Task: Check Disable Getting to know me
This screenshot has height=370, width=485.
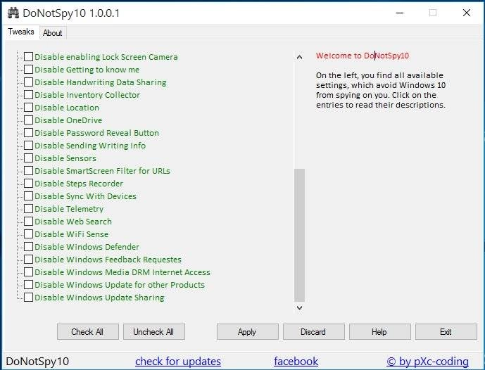Action: point(28,69)
